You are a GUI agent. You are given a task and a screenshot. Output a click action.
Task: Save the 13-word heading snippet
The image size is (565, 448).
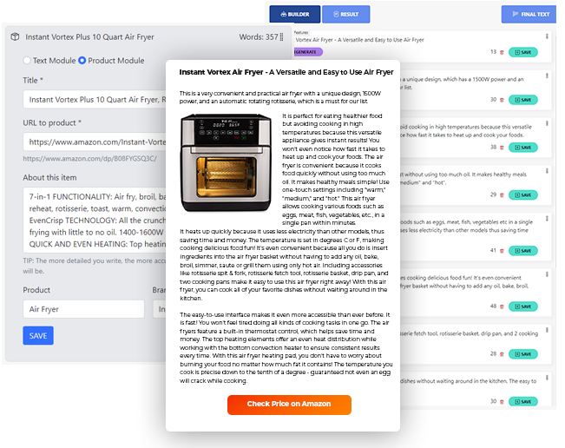coord(522,52)
